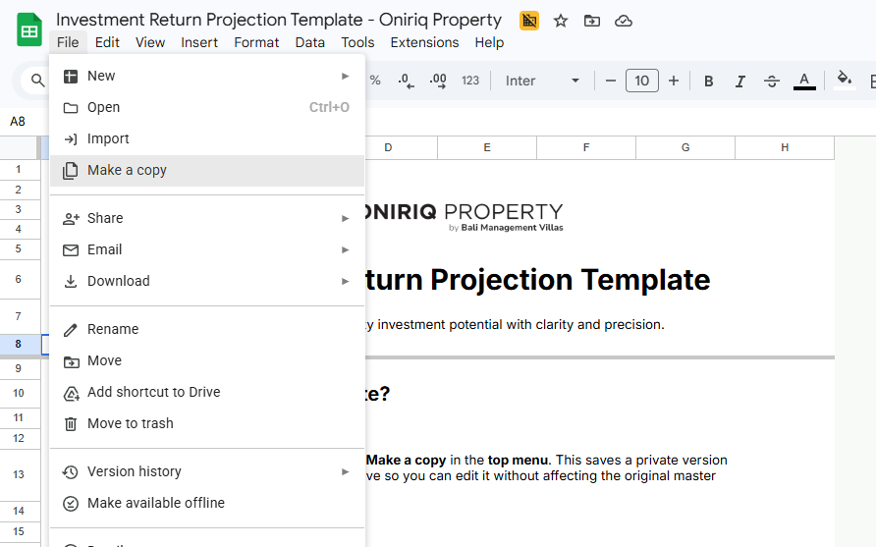The height and width of the screenshot is (547, 876).
Task: Star this spreadsheet document
Action: coord(561,22)
